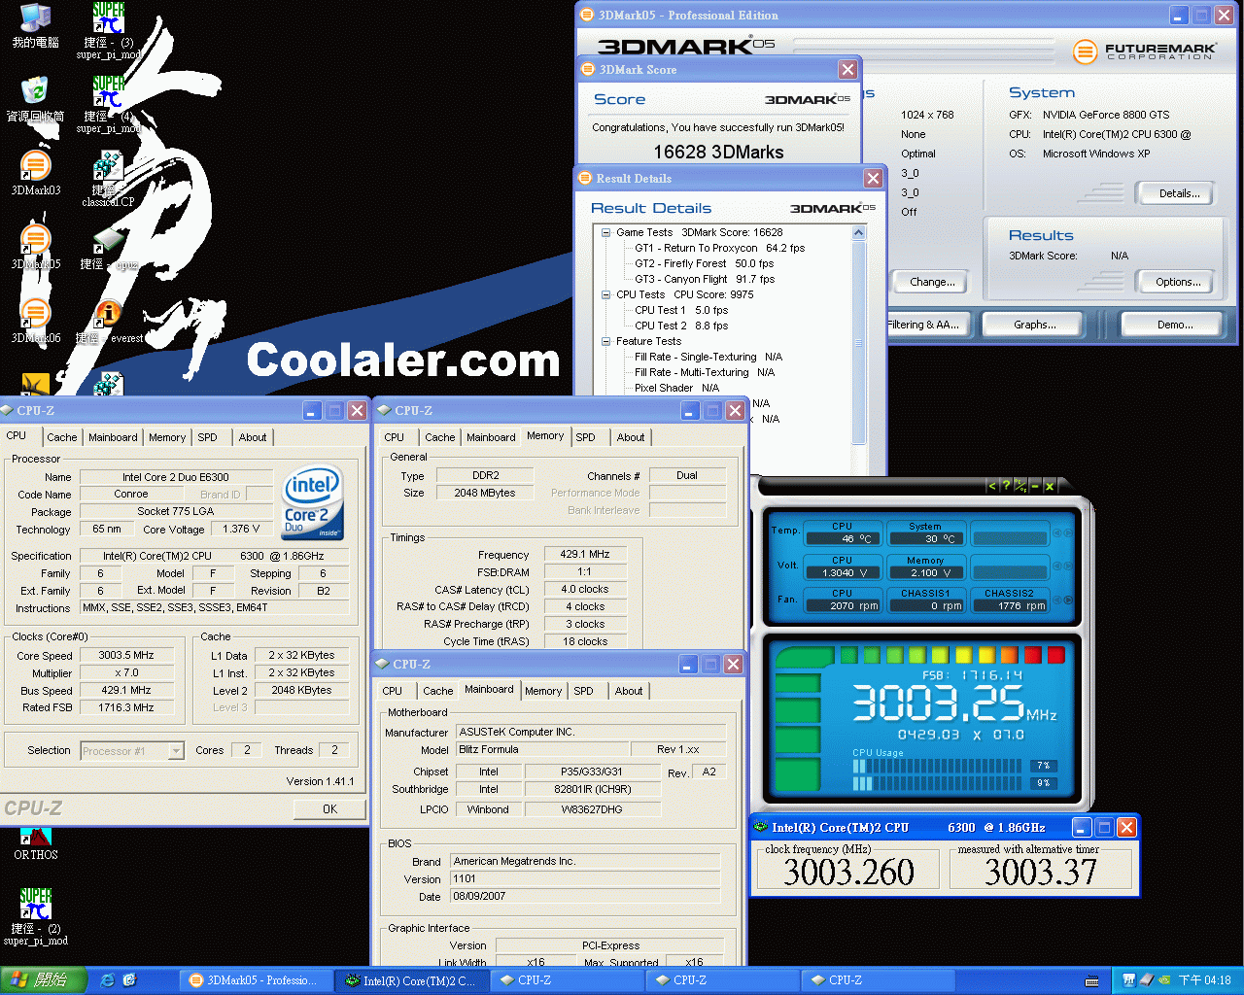Open the About tab in Memory CPU-Z window
This screenshot has height=995, width=1244.
[631, 437]
